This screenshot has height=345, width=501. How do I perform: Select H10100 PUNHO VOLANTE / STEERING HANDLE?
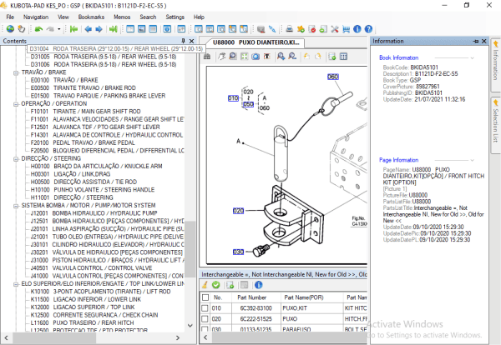(93, 189)
